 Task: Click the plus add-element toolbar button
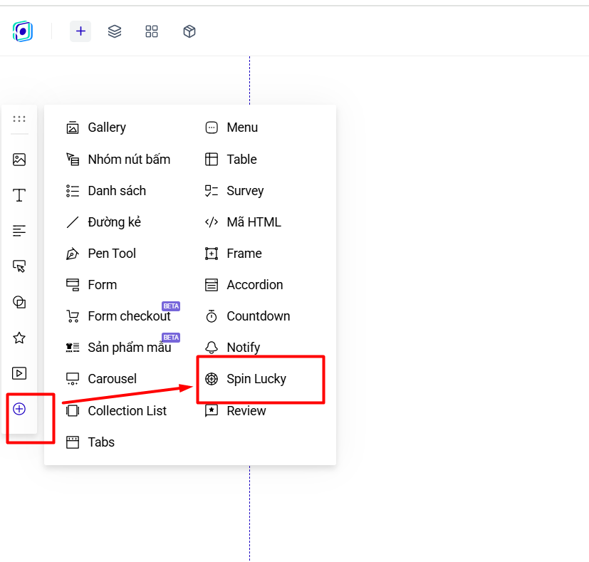pos(80,31)
